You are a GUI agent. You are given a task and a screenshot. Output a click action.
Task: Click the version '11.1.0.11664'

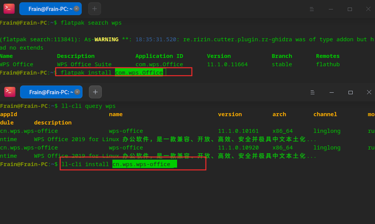click(227, 64)
